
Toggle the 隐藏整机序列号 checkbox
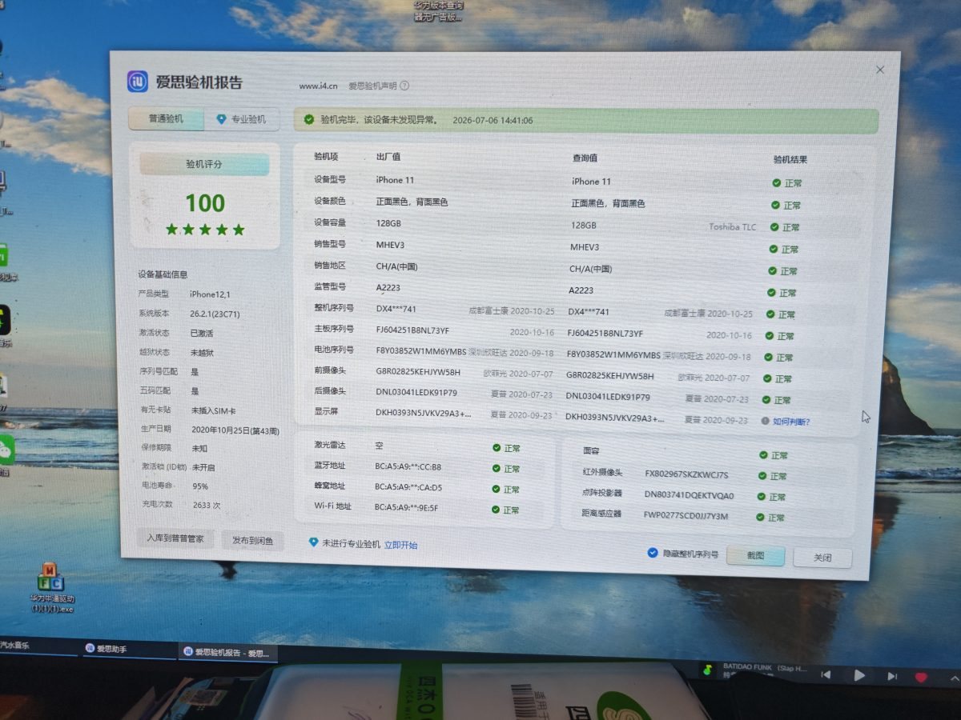click(653, 554)
